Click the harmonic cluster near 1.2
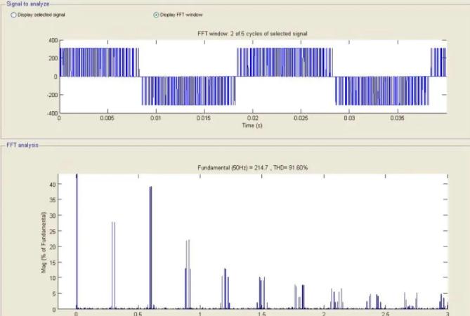The height and width of the screenshot is (316, 470). pyautogui.click(x=225, y=288)
